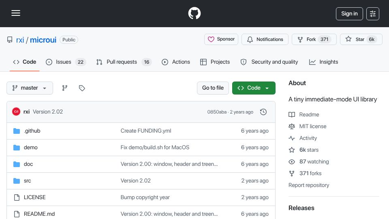
Task: Open the doc folder
Action: pyautogui.click(x=28, y=164)
